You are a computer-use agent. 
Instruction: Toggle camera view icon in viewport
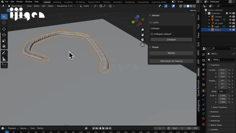(142, 40)
